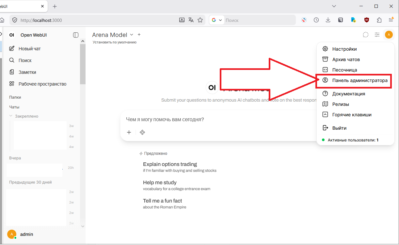The width and height of the screenshot is (399, 245).
Task: Click the uBlock Origin extension icon
Action: pyautogui.click(x=367, y=20)
